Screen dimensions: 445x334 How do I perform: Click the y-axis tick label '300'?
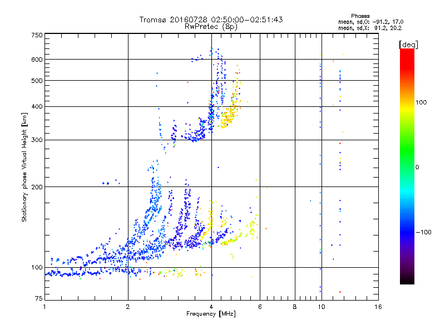37,140
